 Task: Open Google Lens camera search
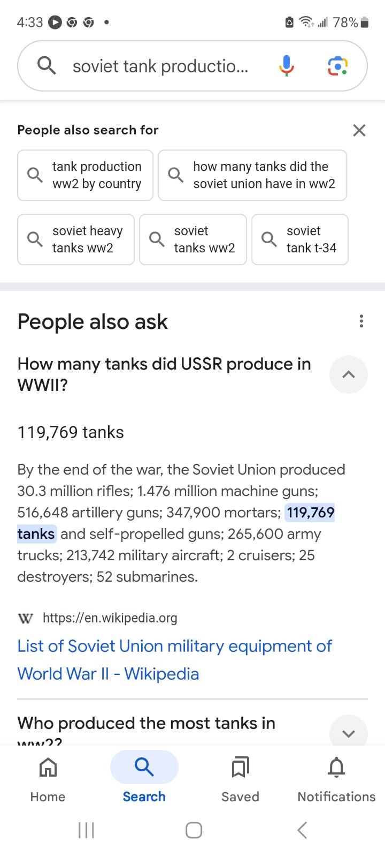click(x=337, y=66)
